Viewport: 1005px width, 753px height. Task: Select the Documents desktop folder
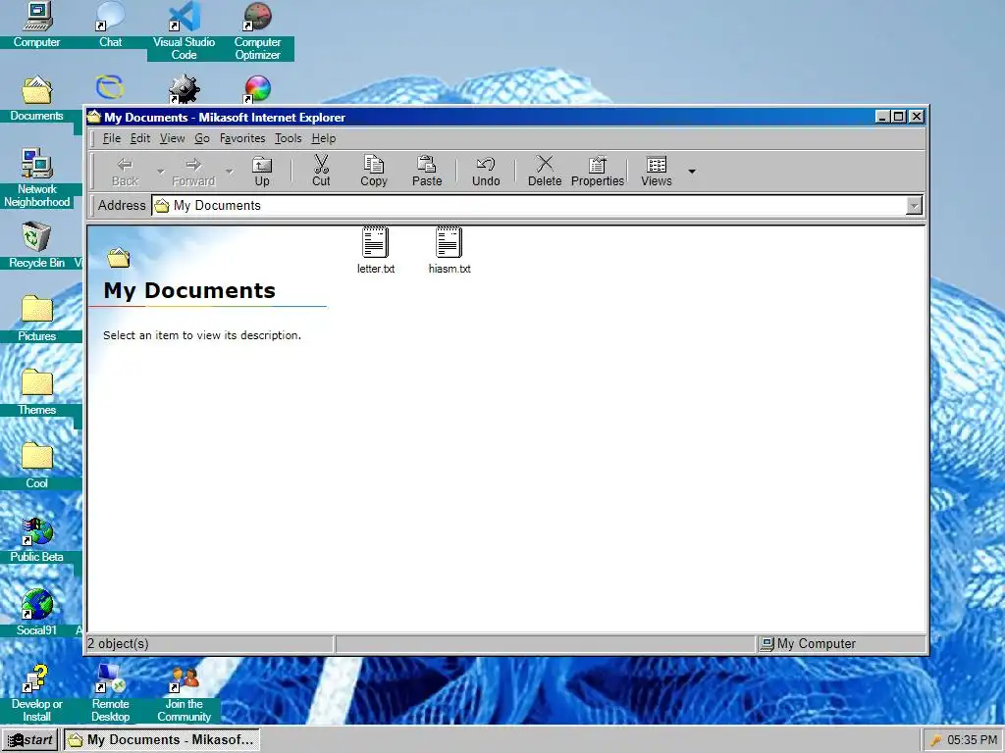coord(36,99)
